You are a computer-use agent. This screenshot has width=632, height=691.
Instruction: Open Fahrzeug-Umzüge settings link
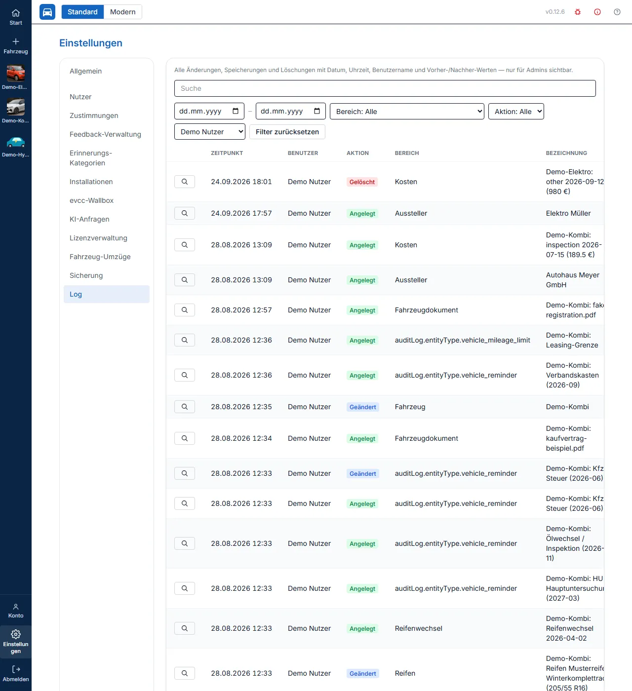(107, 257)
